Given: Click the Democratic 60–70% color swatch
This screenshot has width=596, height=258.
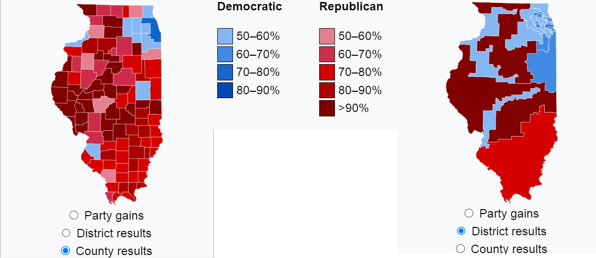Looking at the screenshot, I should pyautogui.click(x=225, y=54).
